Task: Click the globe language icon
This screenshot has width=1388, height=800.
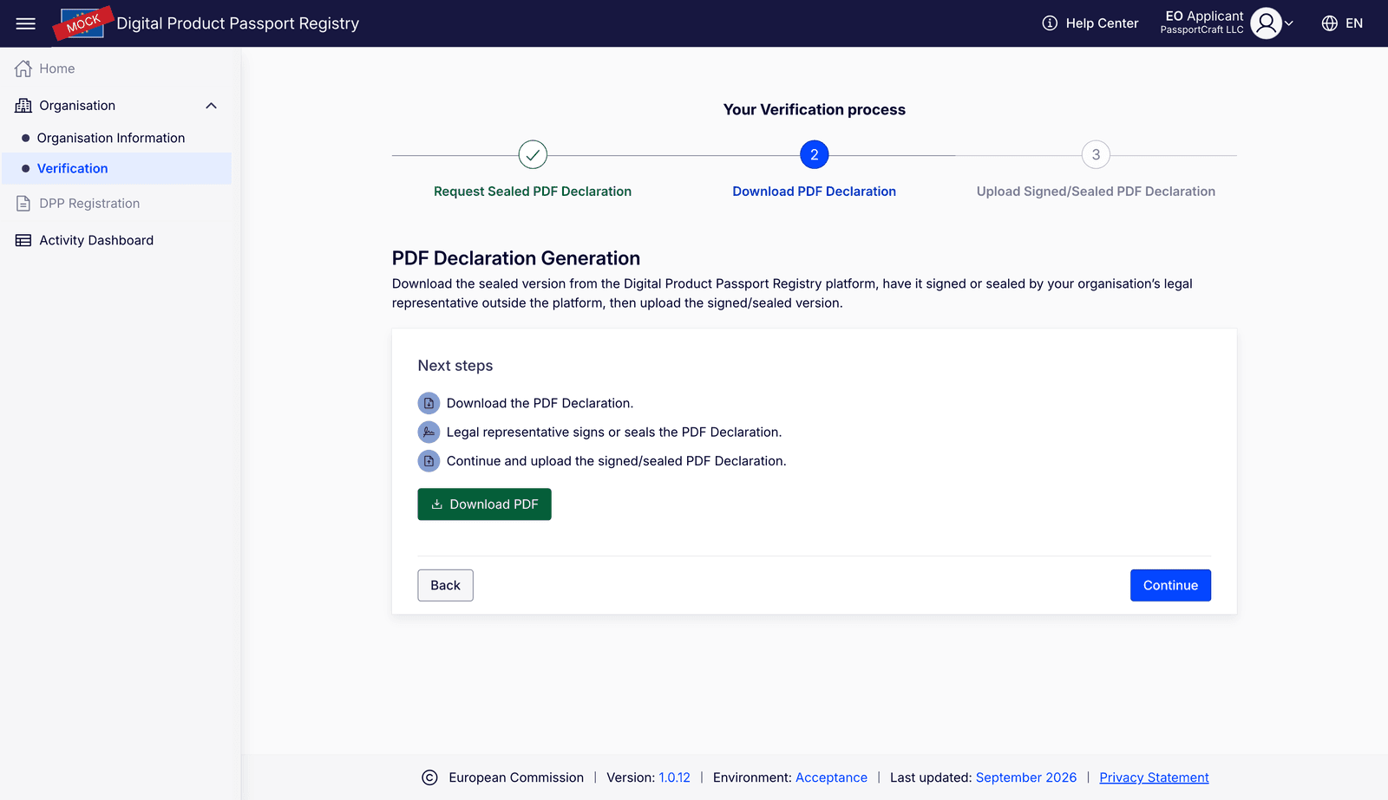Action: [x=1329, y=23]
